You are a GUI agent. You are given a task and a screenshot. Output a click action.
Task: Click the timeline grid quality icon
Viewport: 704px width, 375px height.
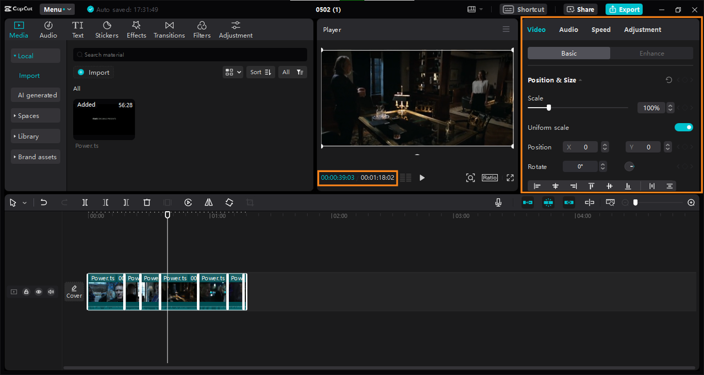tap(405, 178)
